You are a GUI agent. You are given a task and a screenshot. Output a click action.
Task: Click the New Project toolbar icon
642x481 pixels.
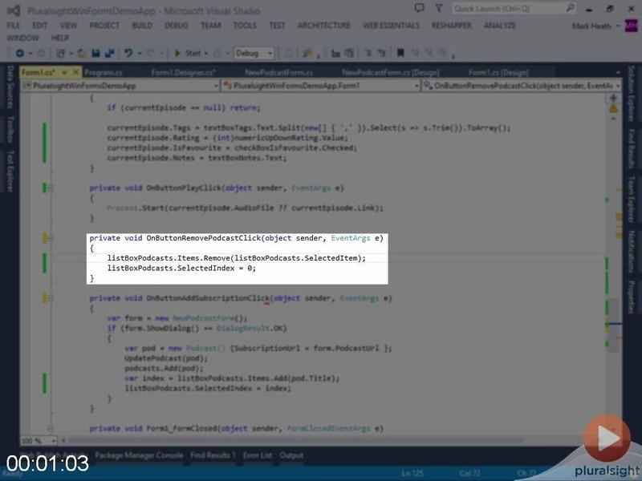tap(61, 53)
